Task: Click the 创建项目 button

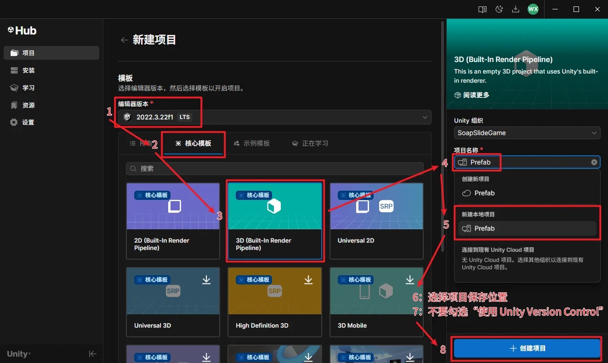Action: [527, 348]
